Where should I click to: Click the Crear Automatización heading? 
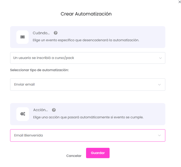86,14
